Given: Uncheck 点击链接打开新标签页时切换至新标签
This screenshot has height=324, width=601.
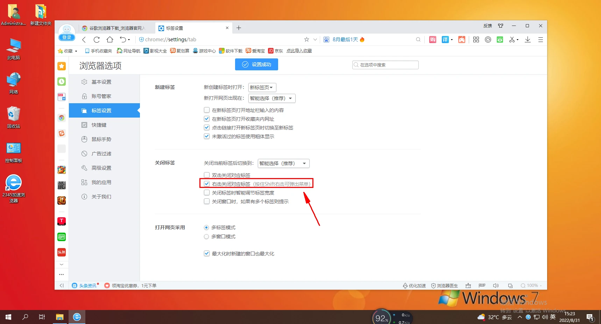Looking at the screenshot, I should pos(207,128).
